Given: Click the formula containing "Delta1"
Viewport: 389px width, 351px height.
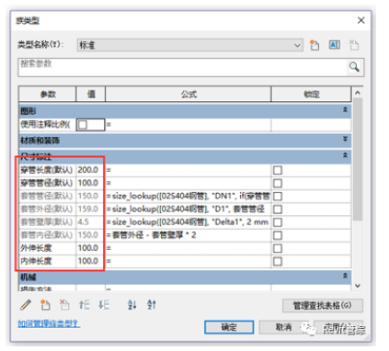Looking at the screenshot, I should point(189,222).
